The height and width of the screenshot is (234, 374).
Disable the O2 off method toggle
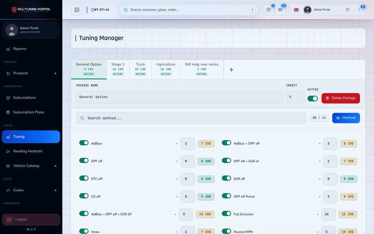coord(84,196)
